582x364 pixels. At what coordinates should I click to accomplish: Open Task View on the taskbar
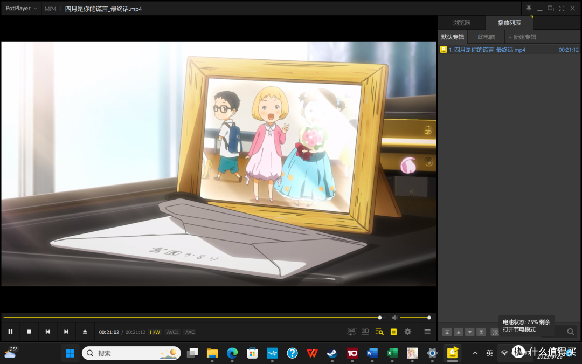pyautogui.click(x=192, y=353)
